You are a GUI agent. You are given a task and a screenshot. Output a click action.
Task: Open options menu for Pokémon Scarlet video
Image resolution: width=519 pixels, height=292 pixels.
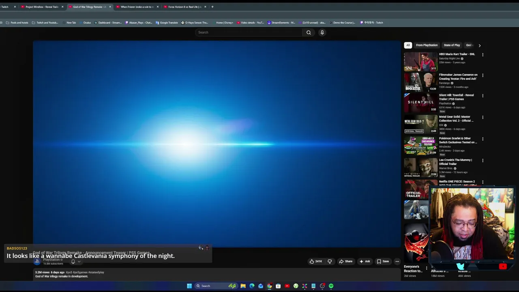(483, 139)
